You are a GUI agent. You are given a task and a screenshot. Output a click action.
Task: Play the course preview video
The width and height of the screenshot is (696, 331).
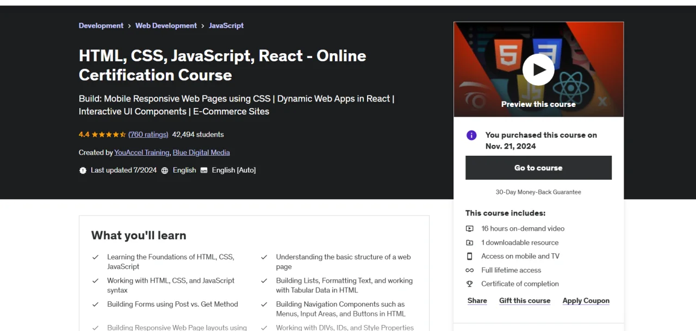[538, 69]
